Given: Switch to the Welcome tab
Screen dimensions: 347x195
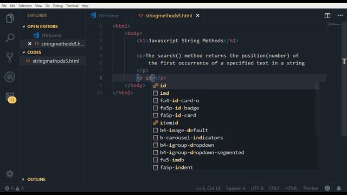Looking at the screenshot, I should 108,16.
